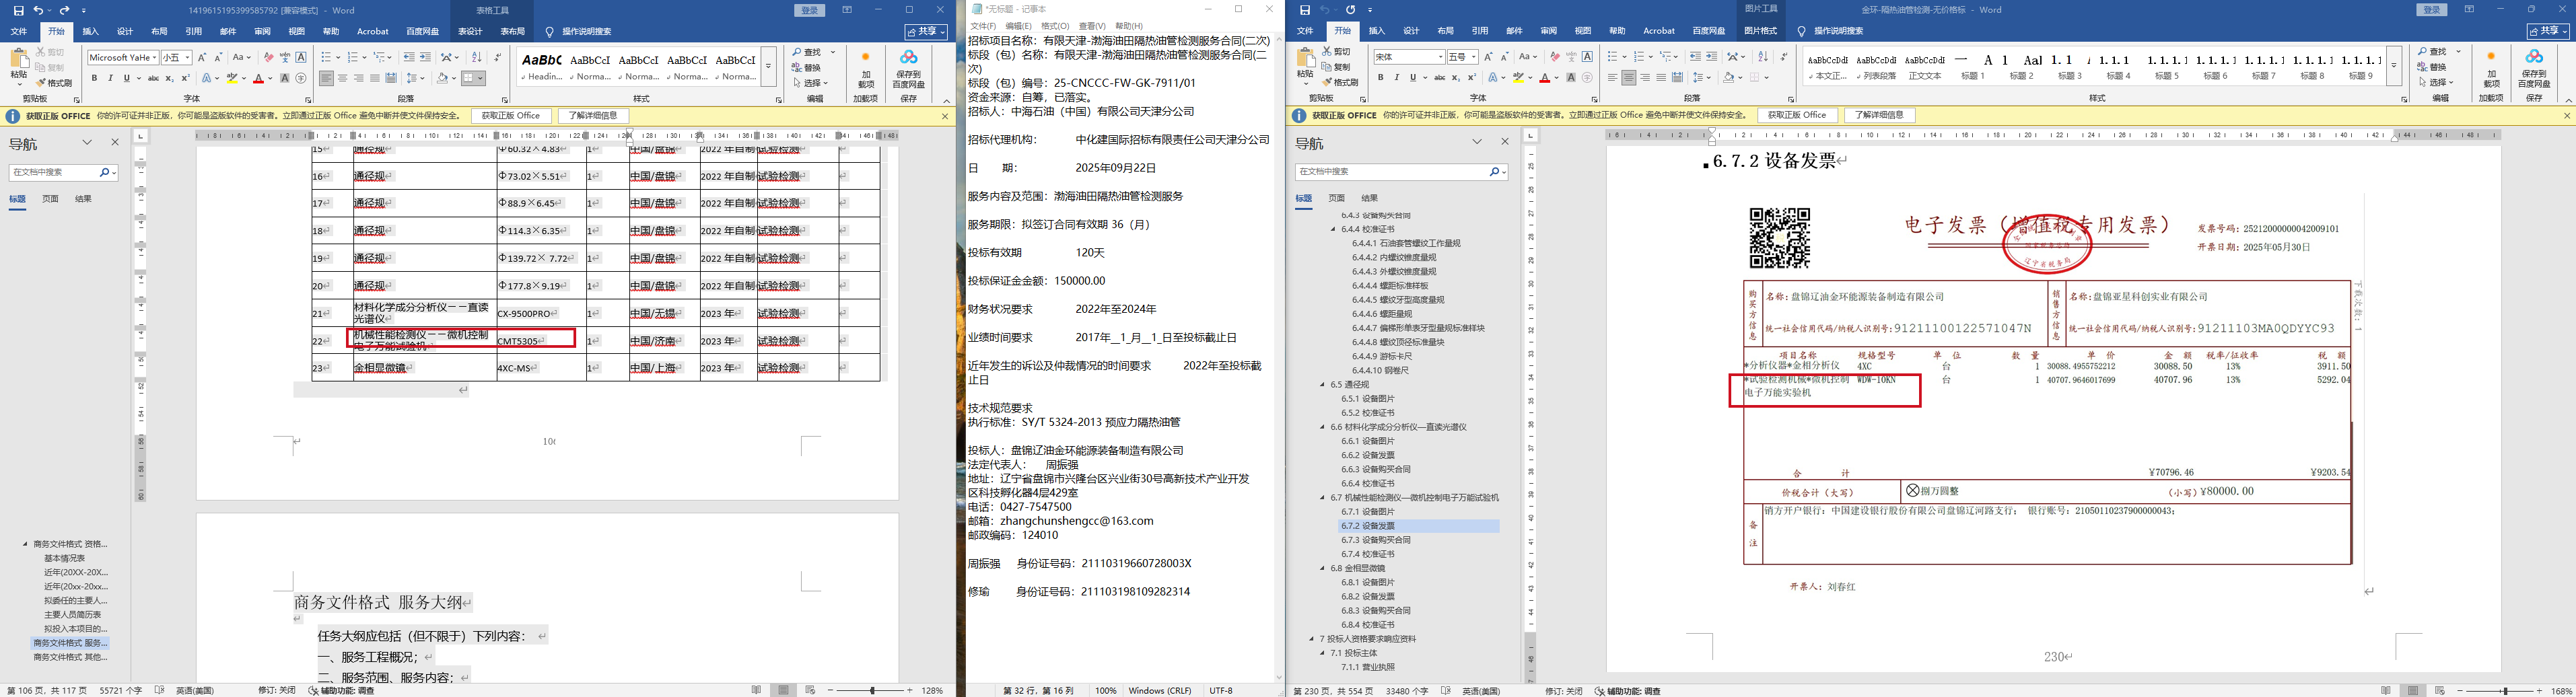Switch to read mode in 金环 Word status bar

click(2386, 691)
